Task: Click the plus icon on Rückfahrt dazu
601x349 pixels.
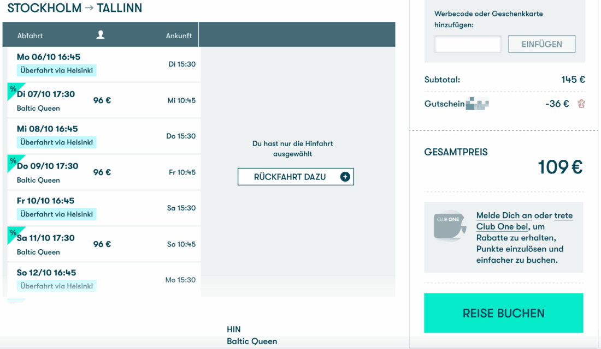Action: 345,177
